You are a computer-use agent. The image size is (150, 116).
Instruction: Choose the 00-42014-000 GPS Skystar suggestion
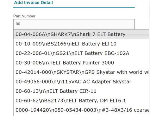click(82, 72)
